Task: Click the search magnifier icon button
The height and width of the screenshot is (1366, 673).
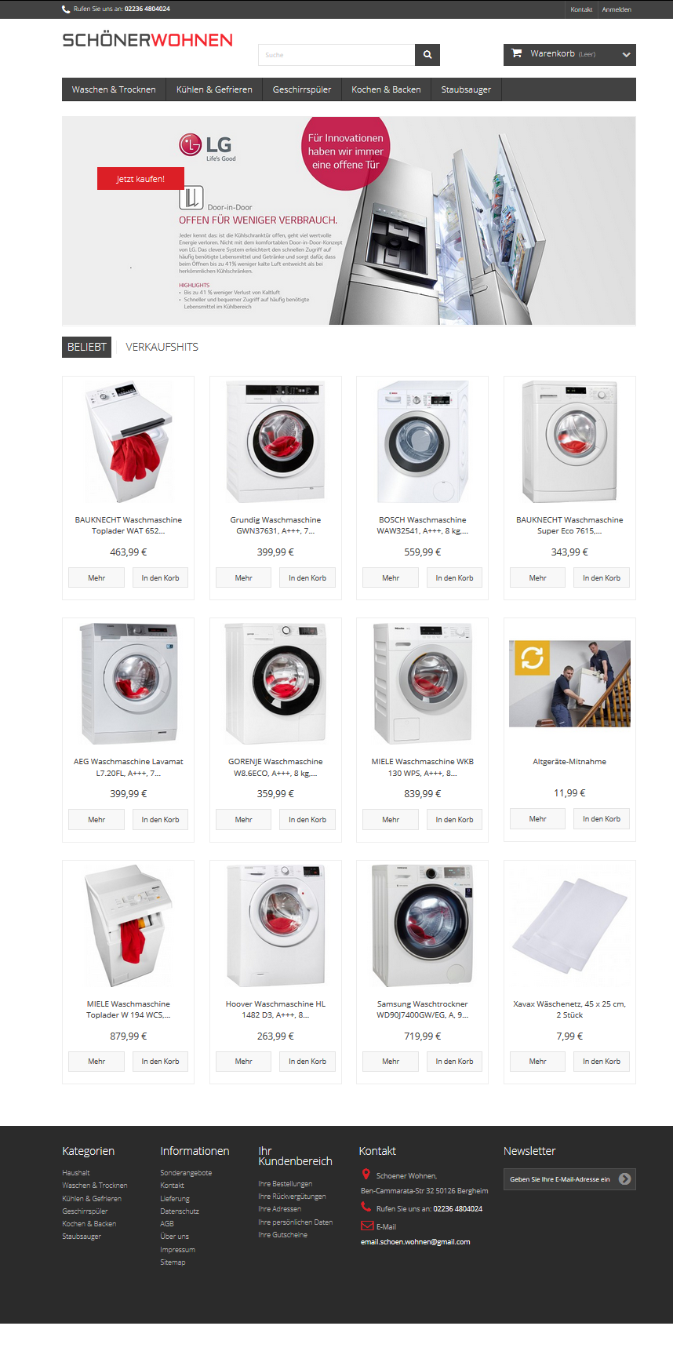Action: point(427,55)
